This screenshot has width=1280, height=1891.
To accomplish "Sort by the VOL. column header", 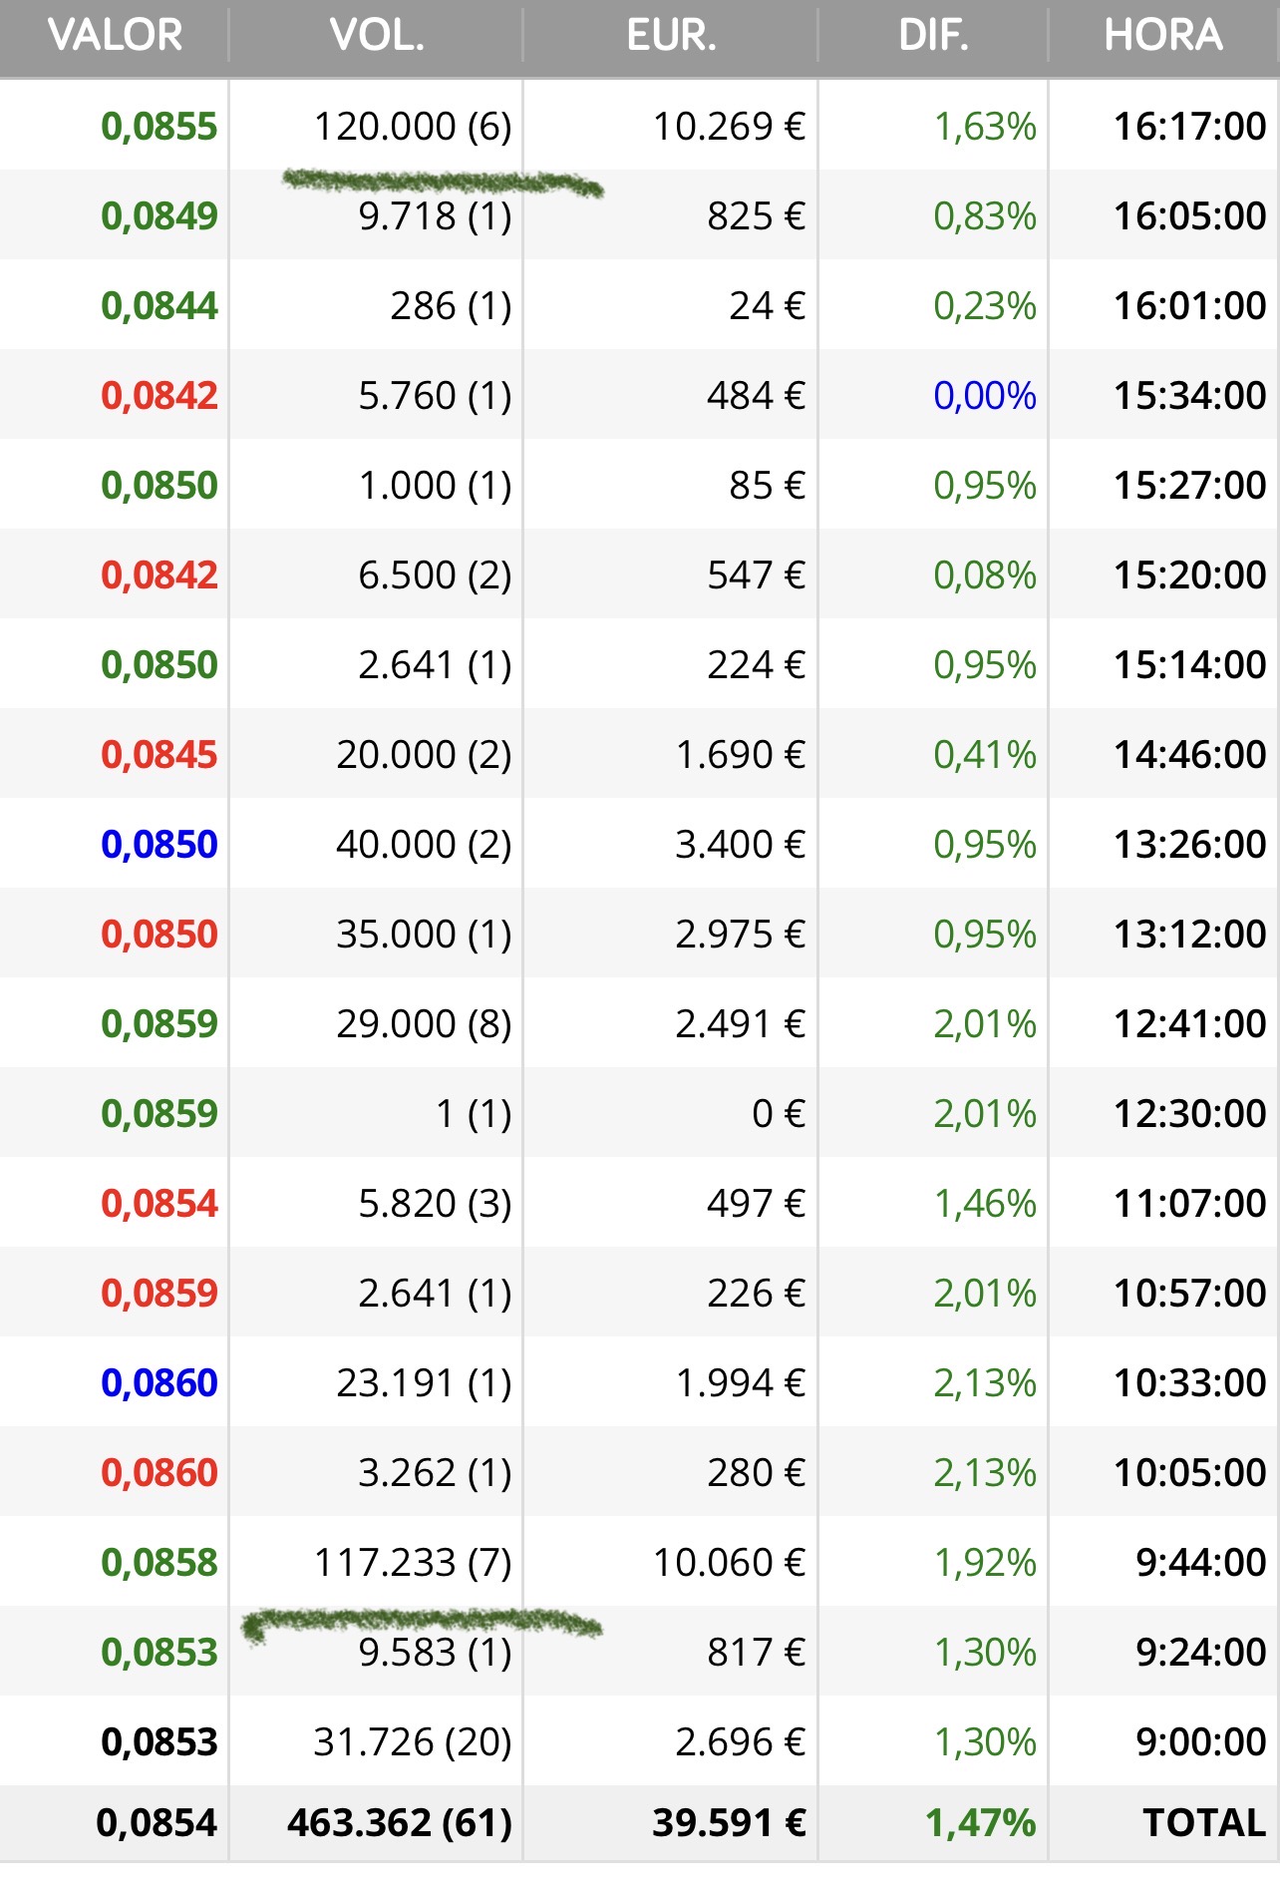I will (377, 36).
